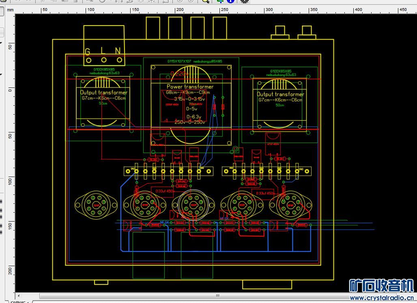Screen dimensions: 417x303
Task: Select the magnifier zoom tool
Action: [x=206, y=1]
